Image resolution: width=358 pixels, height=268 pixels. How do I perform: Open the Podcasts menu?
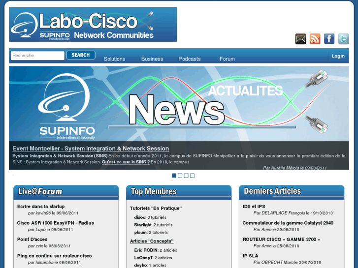coord(190,59)
